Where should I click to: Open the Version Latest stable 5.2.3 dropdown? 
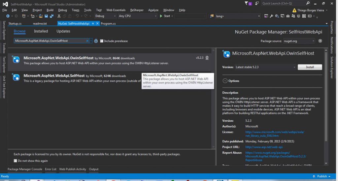click(265, 67)
